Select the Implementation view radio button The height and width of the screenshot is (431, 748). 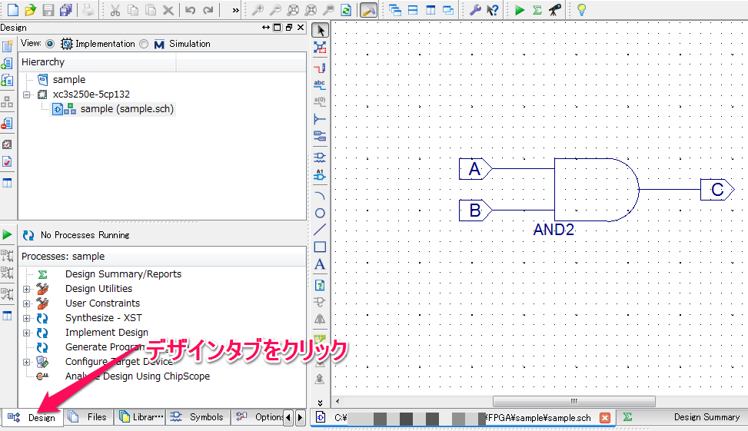point(50,44)
